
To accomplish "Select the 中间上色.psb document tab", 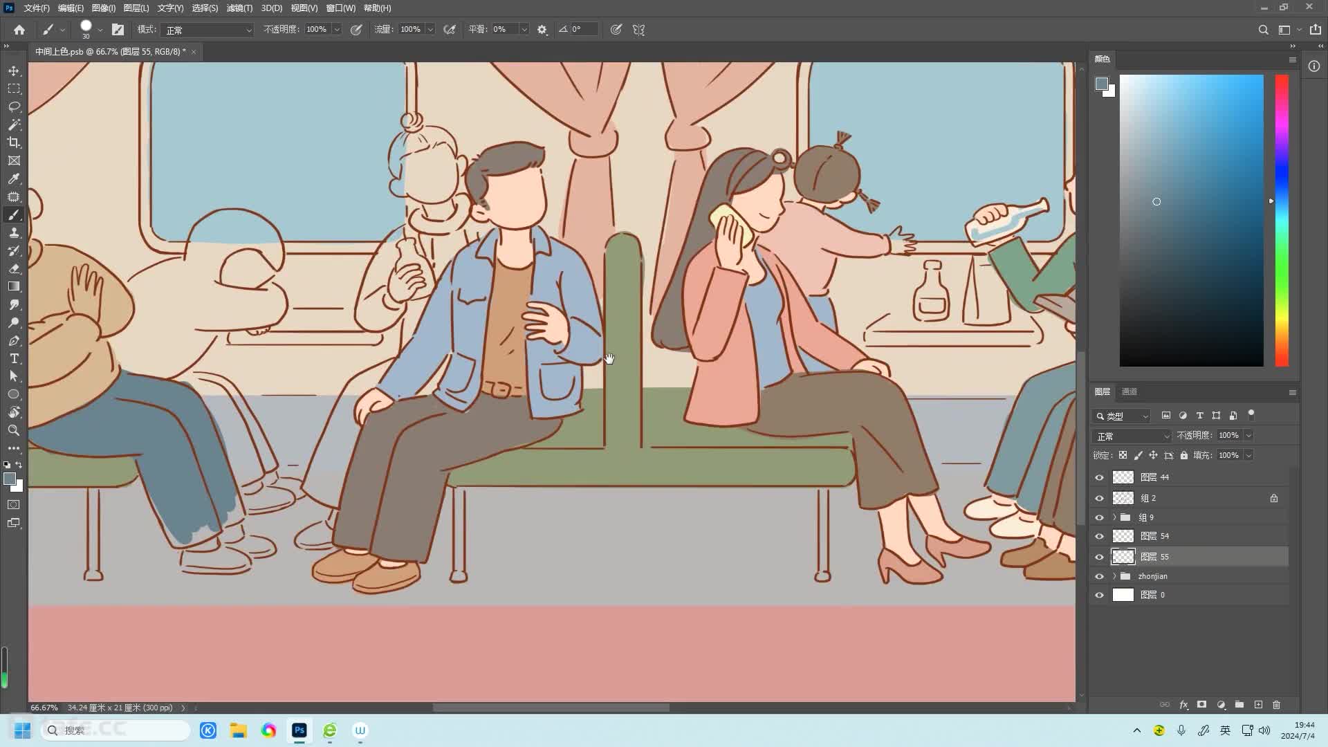I will coord(111,52).
